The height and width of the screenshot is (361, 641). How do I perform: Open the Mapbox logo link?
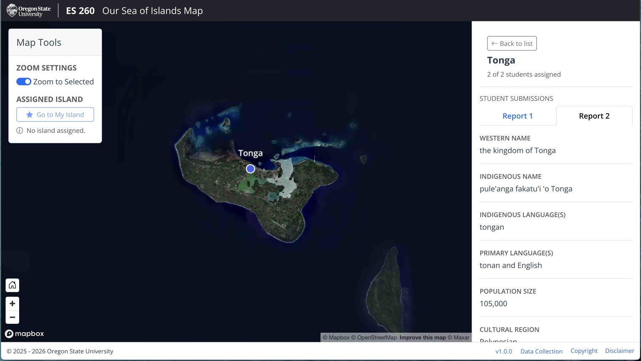click(x=24, y=333)
